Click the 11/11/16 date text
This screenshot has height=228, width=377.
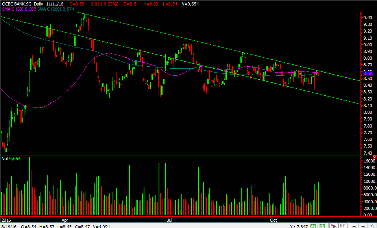[55, 4]
